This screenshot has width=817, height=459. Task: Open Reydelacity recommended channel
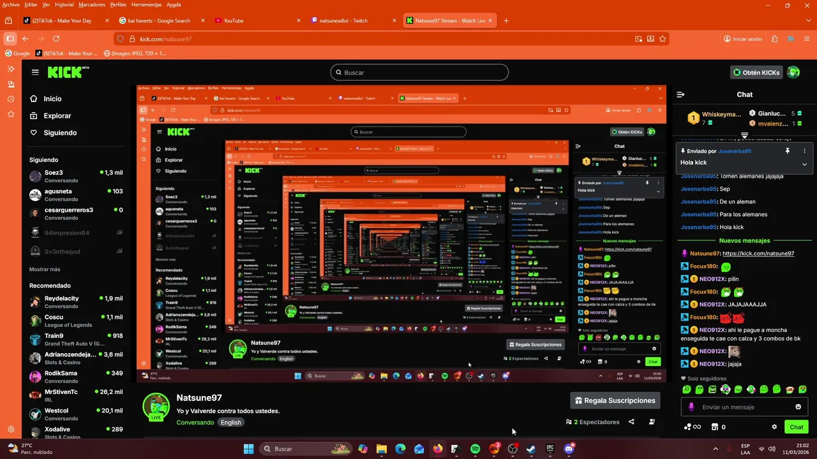(x=76, y=302)
